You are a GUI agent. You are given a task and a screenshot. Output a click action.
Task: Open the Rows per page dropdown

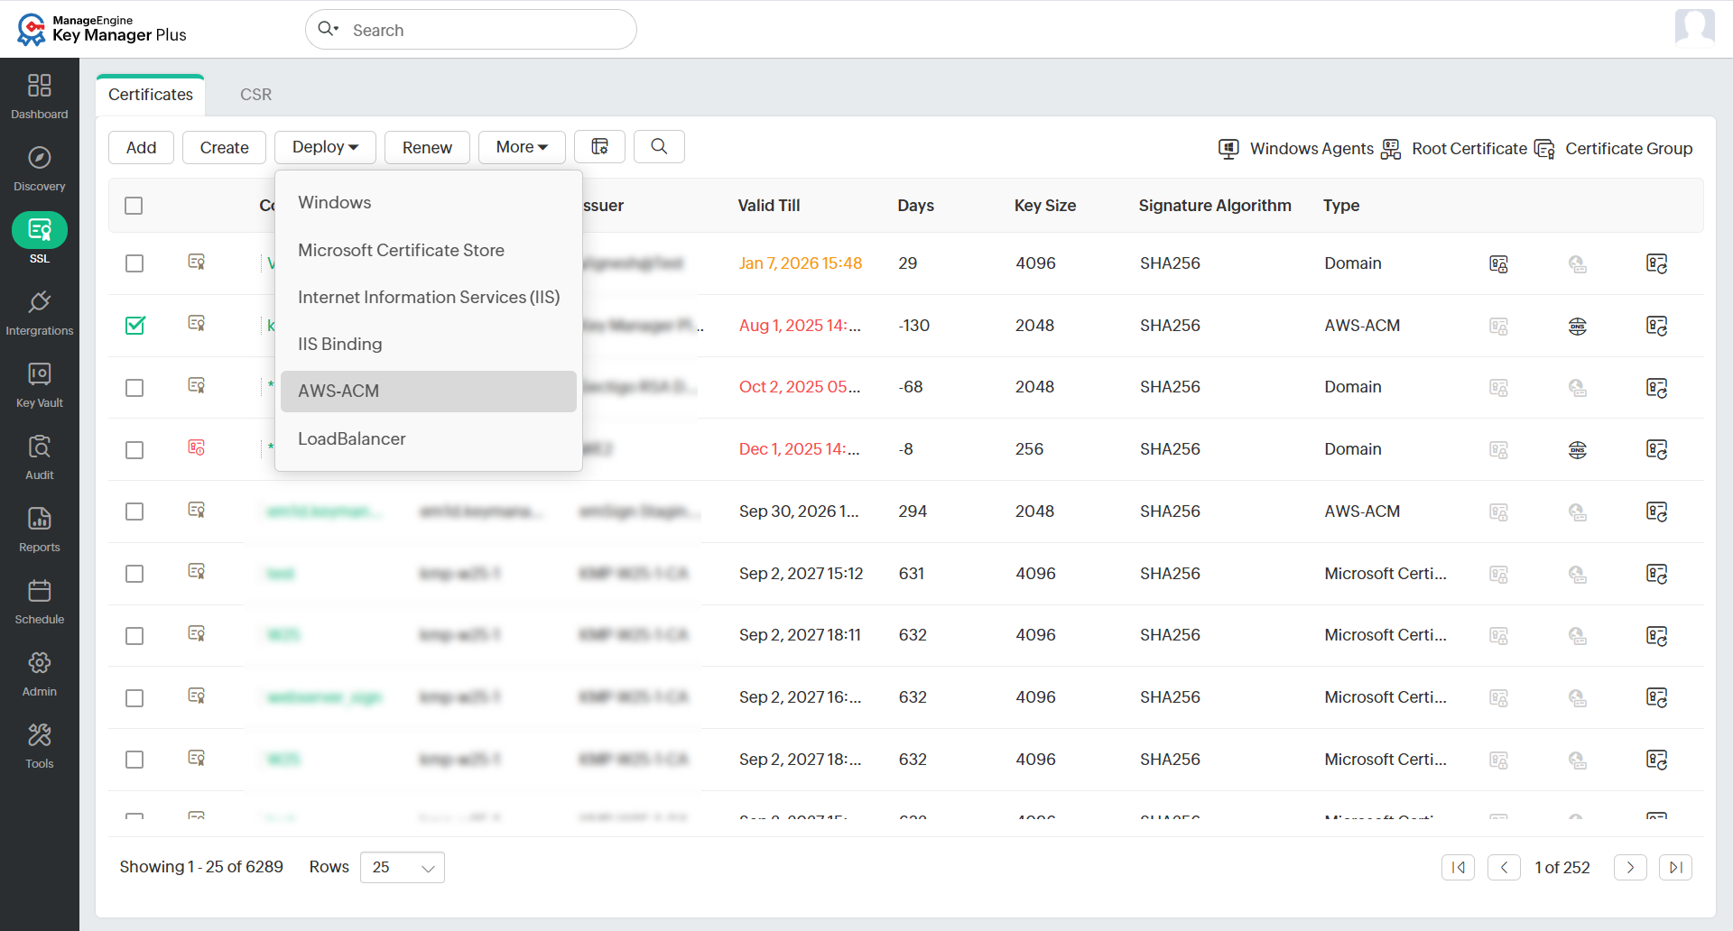[x=403, y=867]
